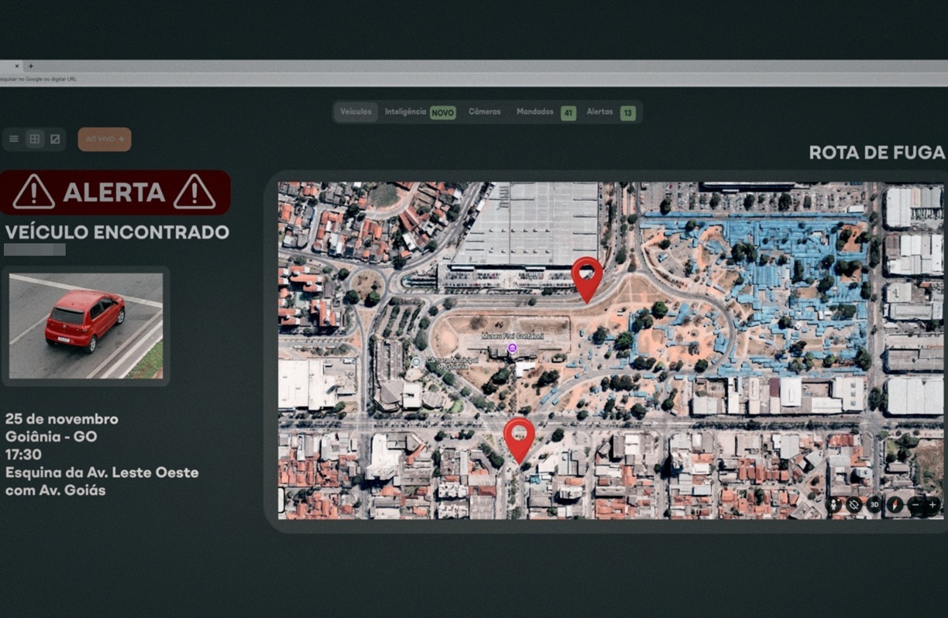Open the Veículos tab
Image resolution: width=948 pixels, height=618 pixels.
coord(356,112)
